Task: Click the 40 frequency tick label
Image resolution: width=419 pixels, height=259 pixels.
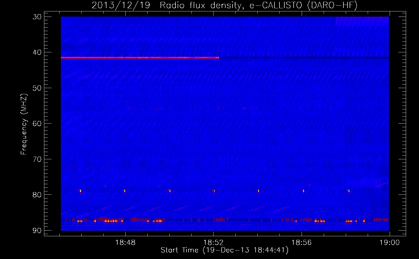Action: point(37,52)
